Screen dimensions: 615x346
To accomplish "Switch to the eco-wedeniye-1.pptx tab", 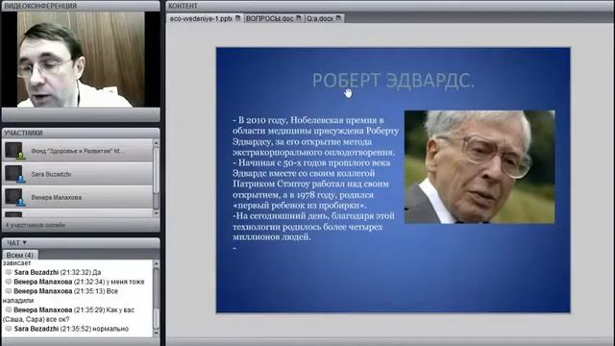I will click(205, 18).
